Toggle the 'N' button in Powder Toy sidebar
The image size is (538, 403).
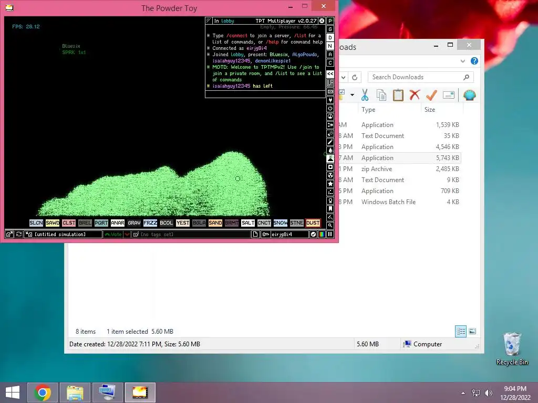(x=330, y=46)
